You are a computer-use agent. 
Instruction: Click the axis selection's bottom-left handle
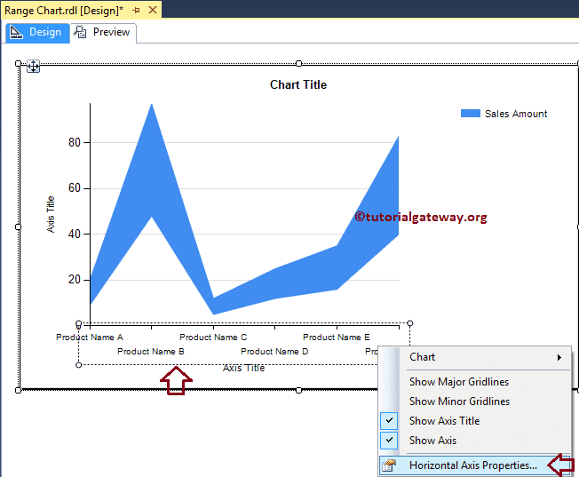[x=78, y=365]
